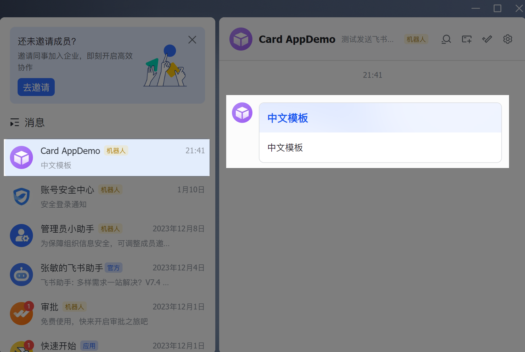Image resolution: width=525 pixels, height=352 pixels.
Task: Click the invite banner hands illustration
Action: pyautogui.click(x=165, y=66)
